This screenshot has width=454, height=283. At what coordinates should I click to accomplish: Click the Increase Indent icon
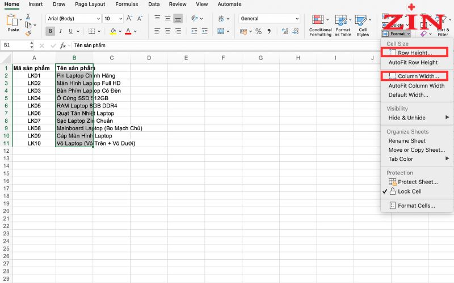(x=205, y=31)
